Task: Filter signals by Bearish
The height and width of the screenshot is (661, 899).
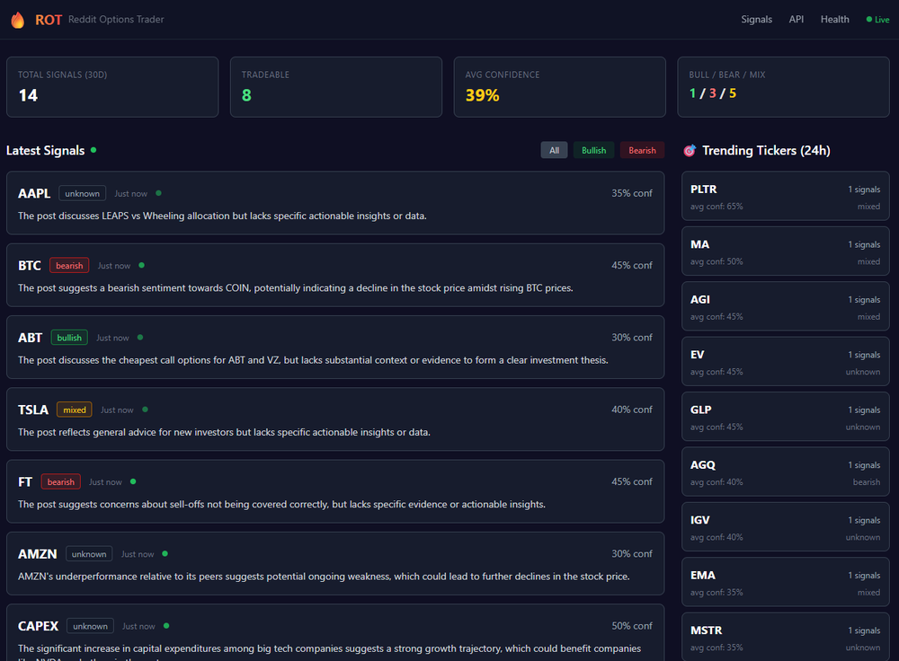Action: point(642,150)
